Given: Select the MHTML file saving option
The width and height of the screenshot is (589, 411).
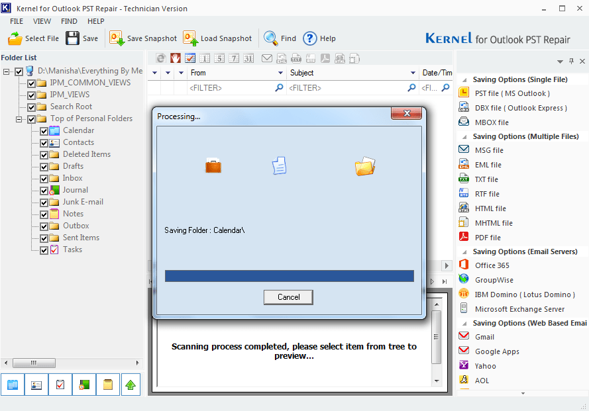Looking at the screenshot, I should click(494, 223).
